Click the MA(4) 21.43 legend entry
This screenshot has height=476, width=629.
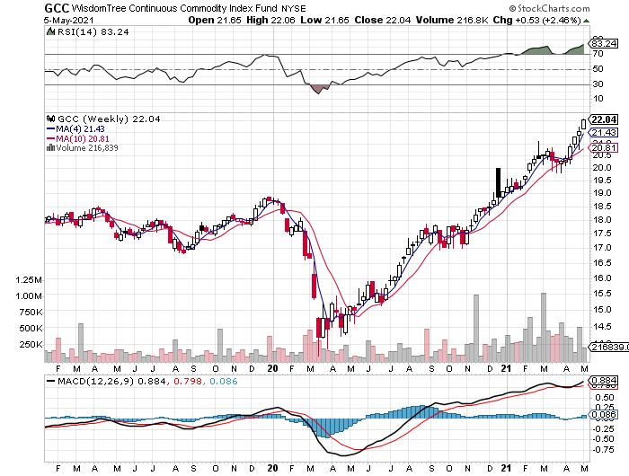click(x=75, y=129)
